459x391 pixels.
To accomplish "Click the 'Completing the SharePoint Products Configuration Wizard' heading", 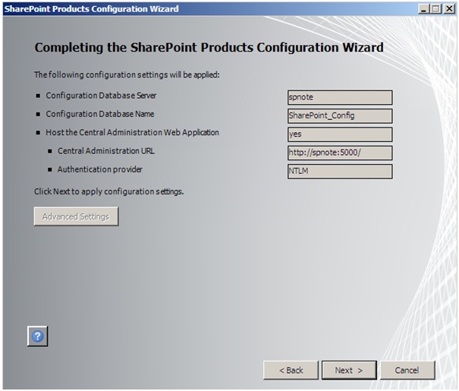I will [x=209, y=47].
